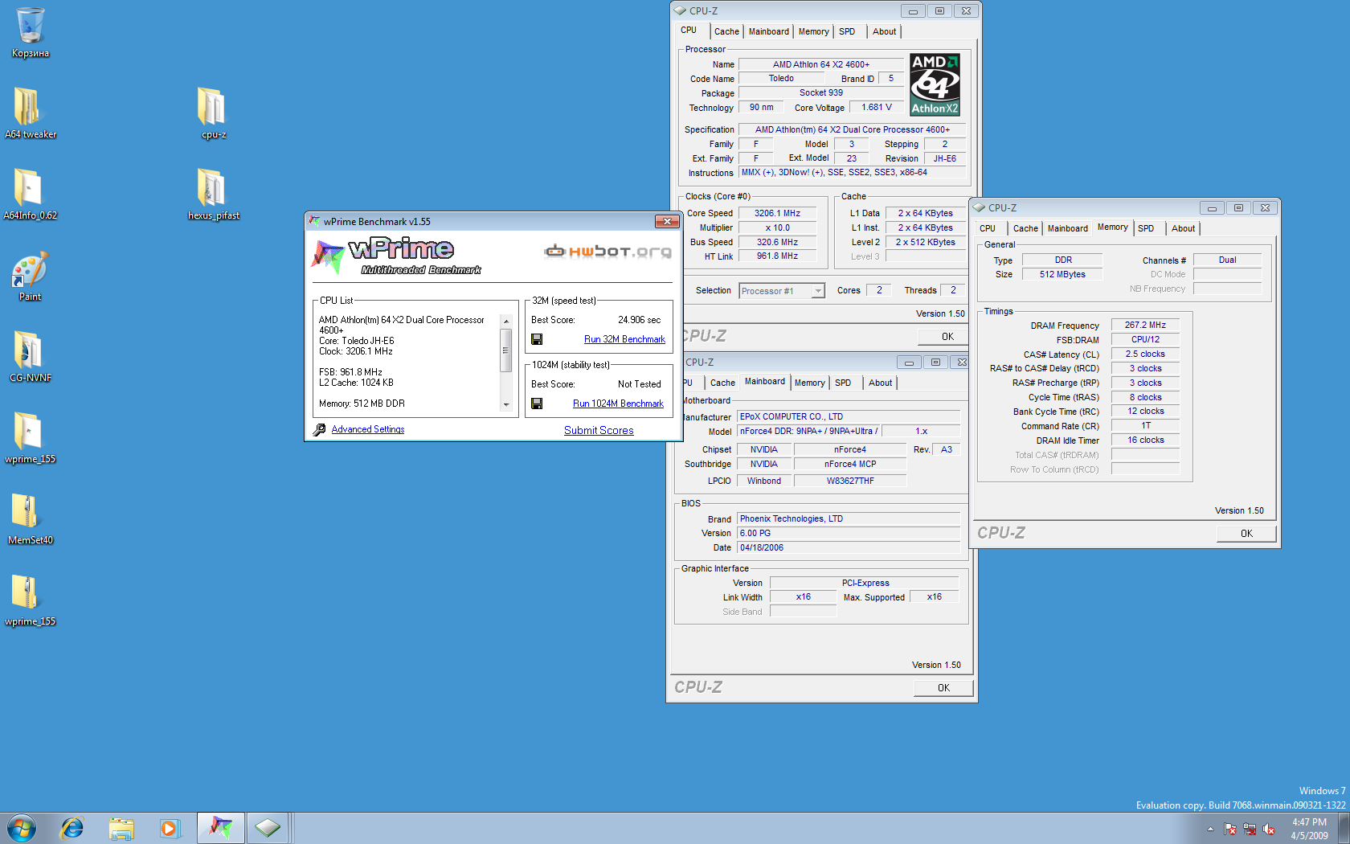This screenshot has width=1350, height=844.
Task: Switch to SPD tab in top CPU-Z
Action: pos(847,31)
